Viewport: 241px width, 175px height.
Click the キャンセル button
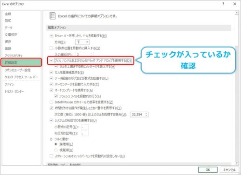click(229, 170)
